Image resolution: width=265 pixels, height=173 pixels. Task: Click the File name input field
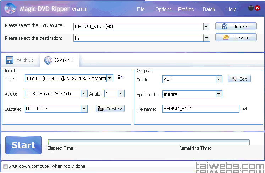(200, 109)
